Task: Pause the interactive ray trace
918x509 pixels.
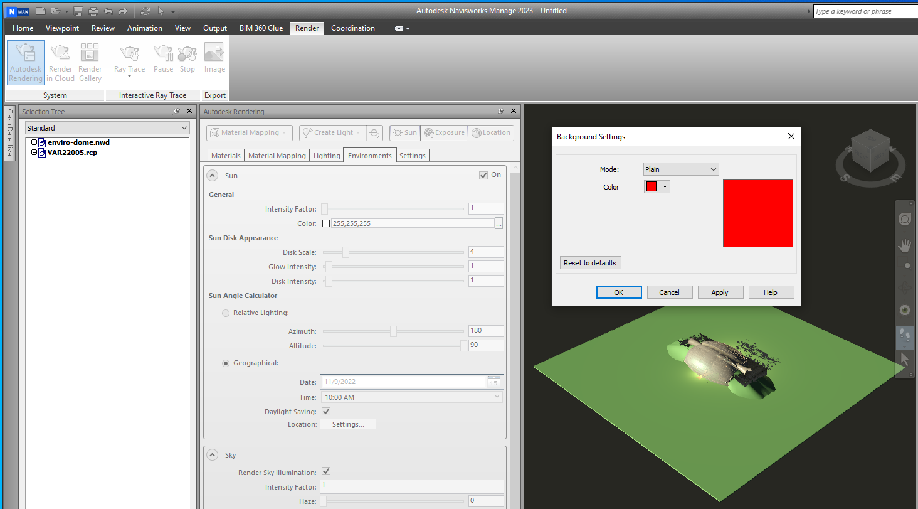Action: (x=164, y=60)
